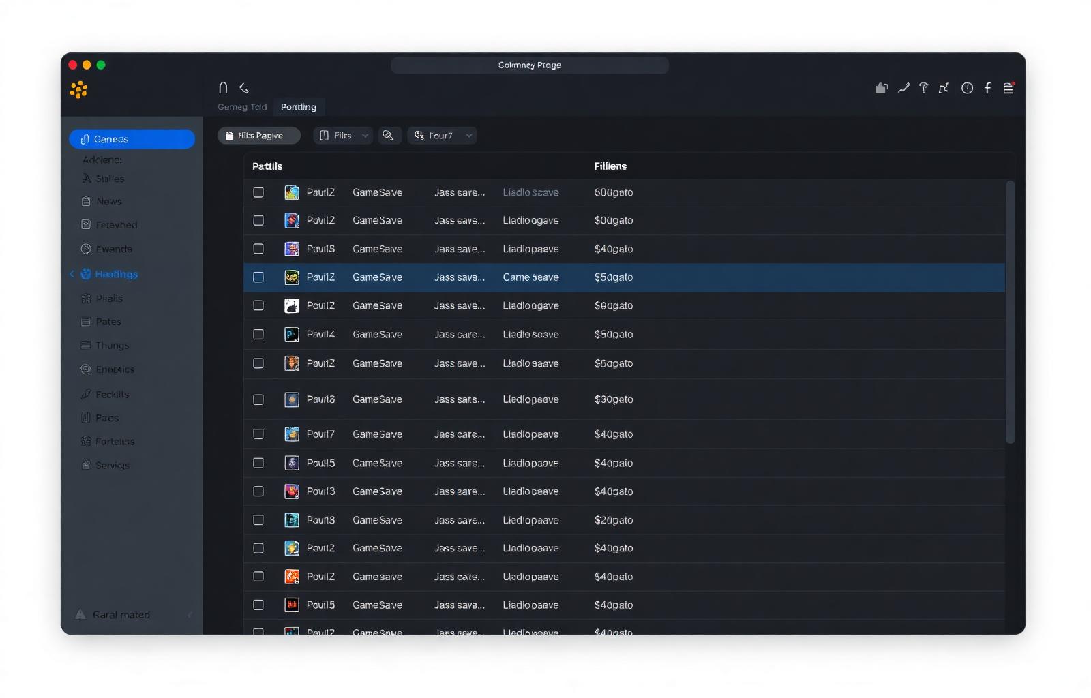This screenshot has height=698, width=1091.
Task: Click the game thumbnail in Poul17 row
Action: coord(292,434)
